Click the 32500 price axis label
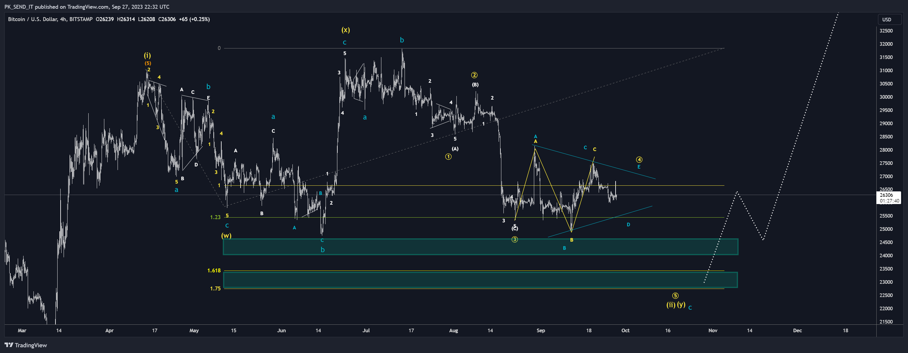Image resolution: width=908 pixels, height=353 pixels. click(x=886, y=31)
